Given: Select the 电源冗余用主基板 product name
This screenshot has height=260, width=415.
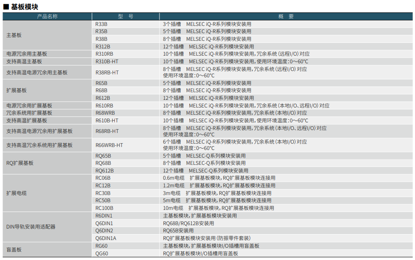Looking at the screenshot, I should click(x=27, y=54).
